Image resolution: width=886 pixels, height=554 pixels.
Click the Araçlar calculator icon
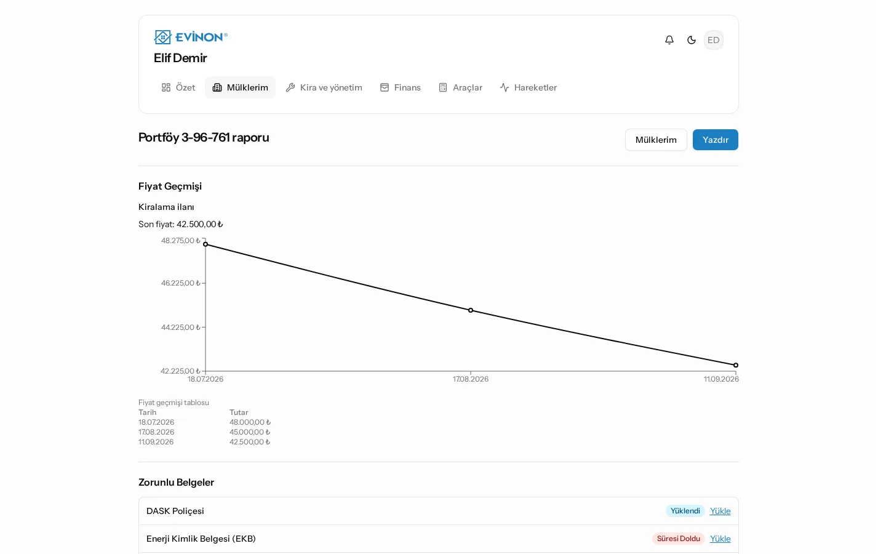click(x=443, y=87)
